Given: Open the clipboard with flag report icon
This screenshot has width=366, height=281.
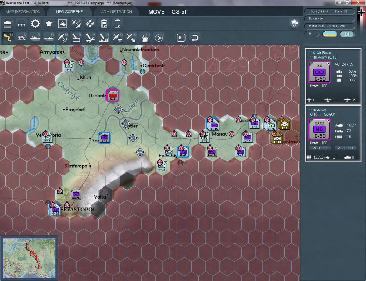Looking at the screenshot, I should (104, 24).
